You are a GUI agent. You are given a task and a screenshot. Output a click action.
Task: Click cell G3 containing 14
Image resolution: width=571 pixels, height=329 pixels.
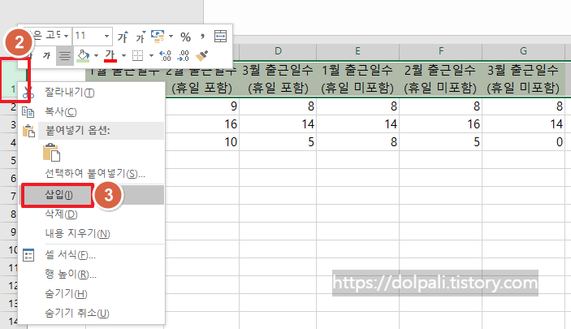tap(524, 124)
